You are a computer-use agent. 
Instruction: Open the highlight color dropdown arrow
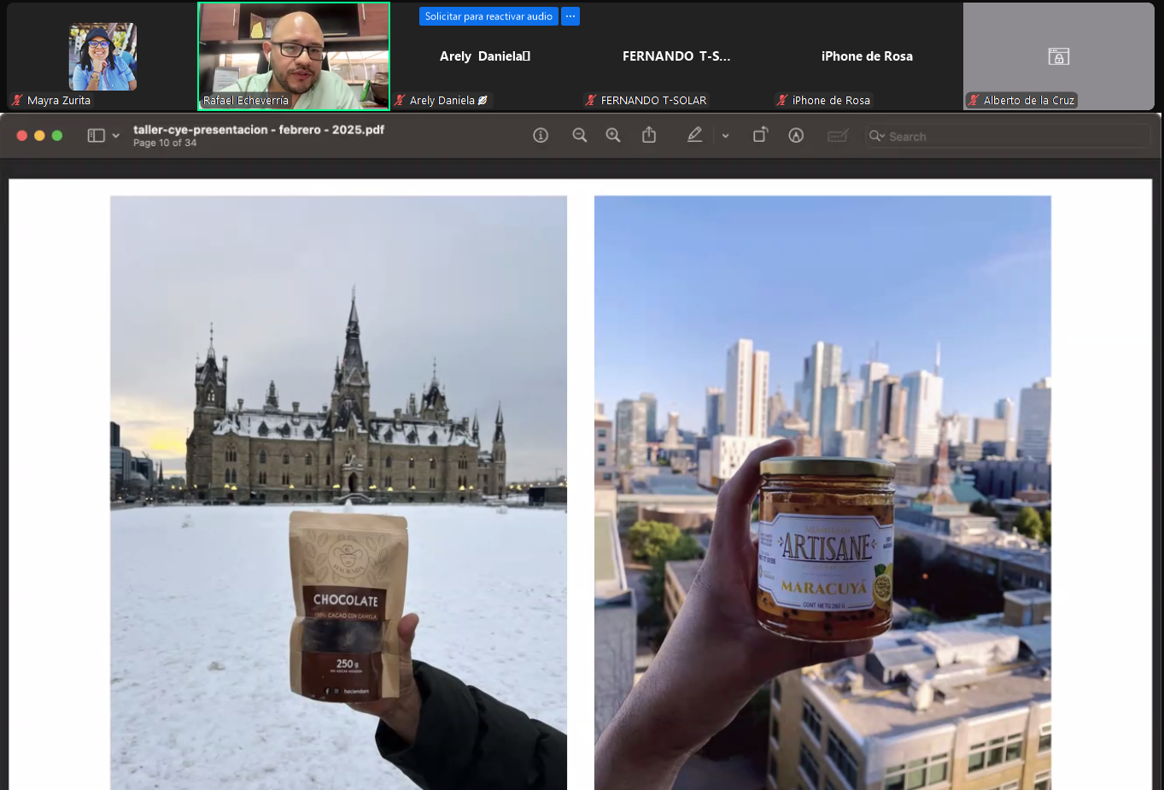pos(725,136)
